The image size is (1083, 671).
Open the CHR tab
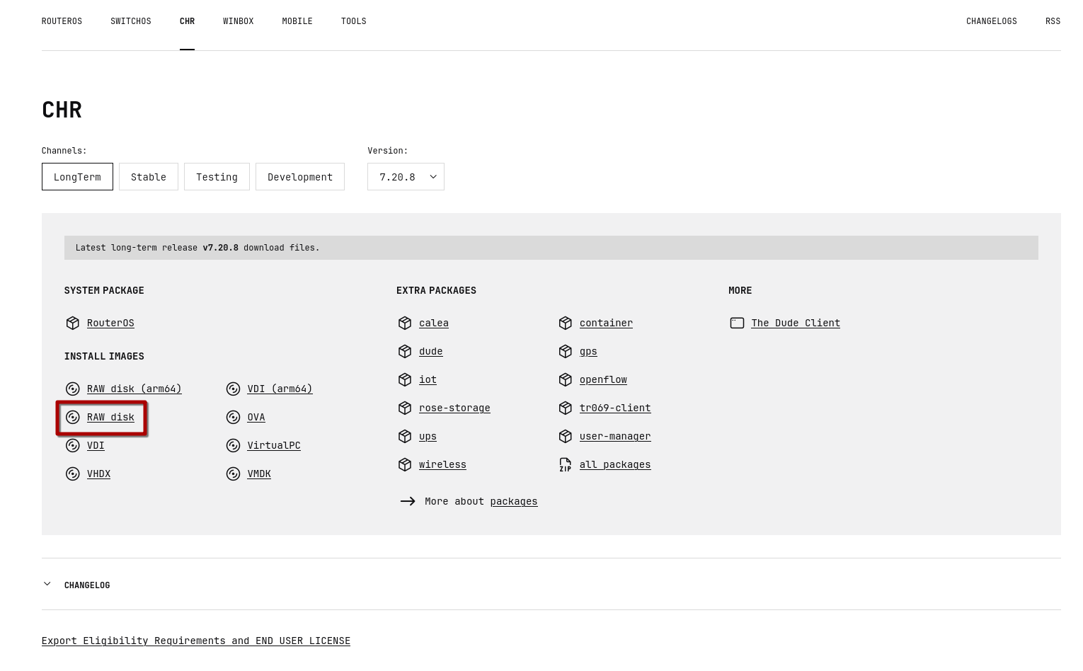187,21
